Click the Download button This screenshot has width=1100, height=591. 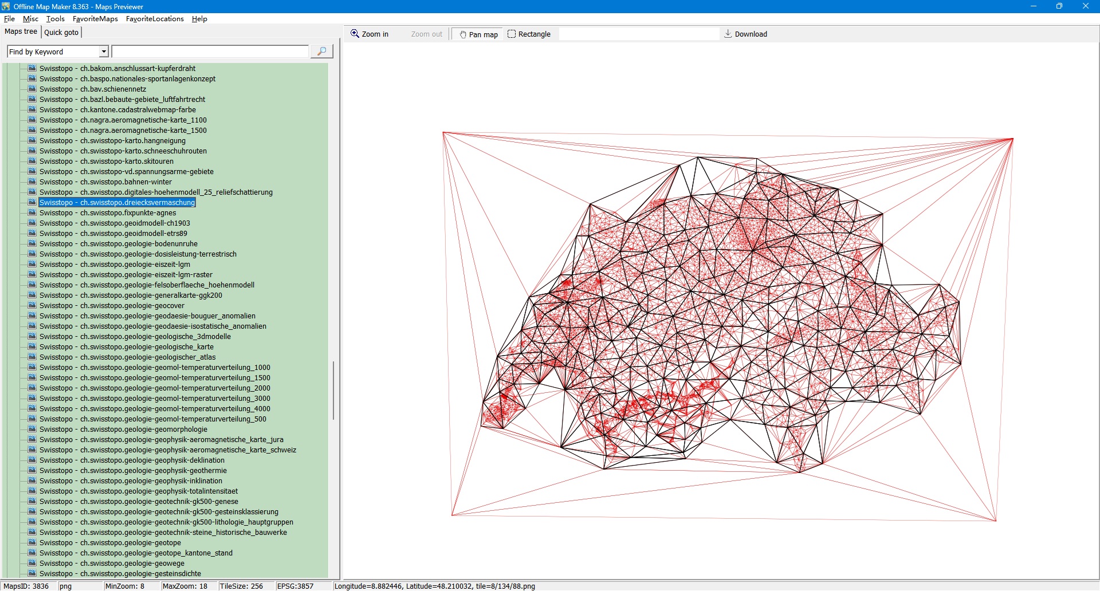[745, 34]
